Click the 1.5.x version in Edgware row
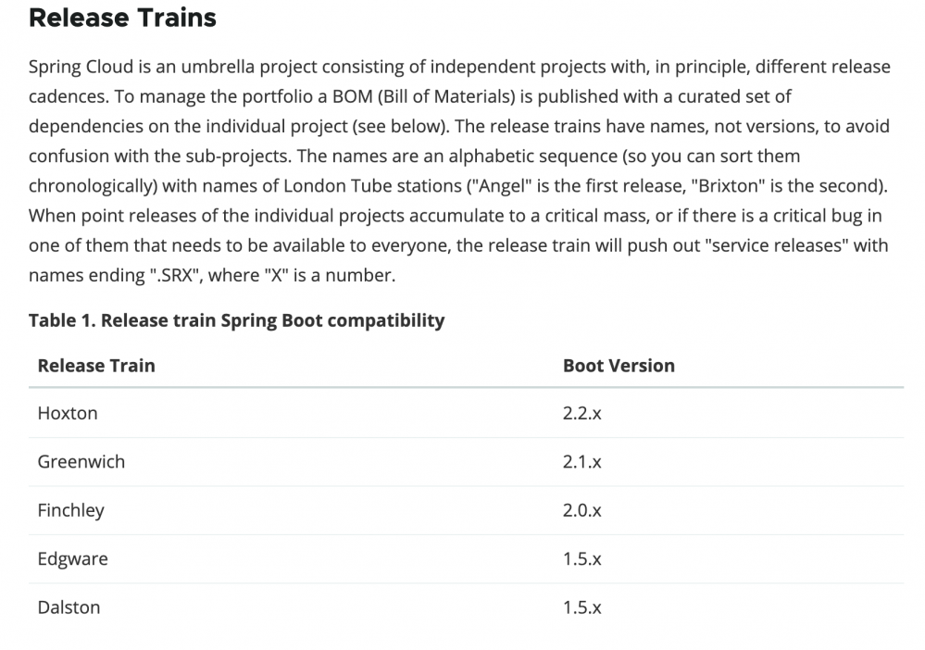The width and height of the screenshot is (925, 650). [581, 559]
